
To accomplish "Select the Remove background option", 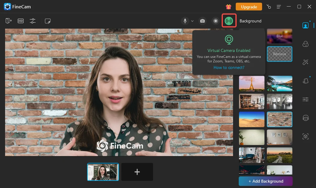I will pyautogui.click(x=279, y=54).
